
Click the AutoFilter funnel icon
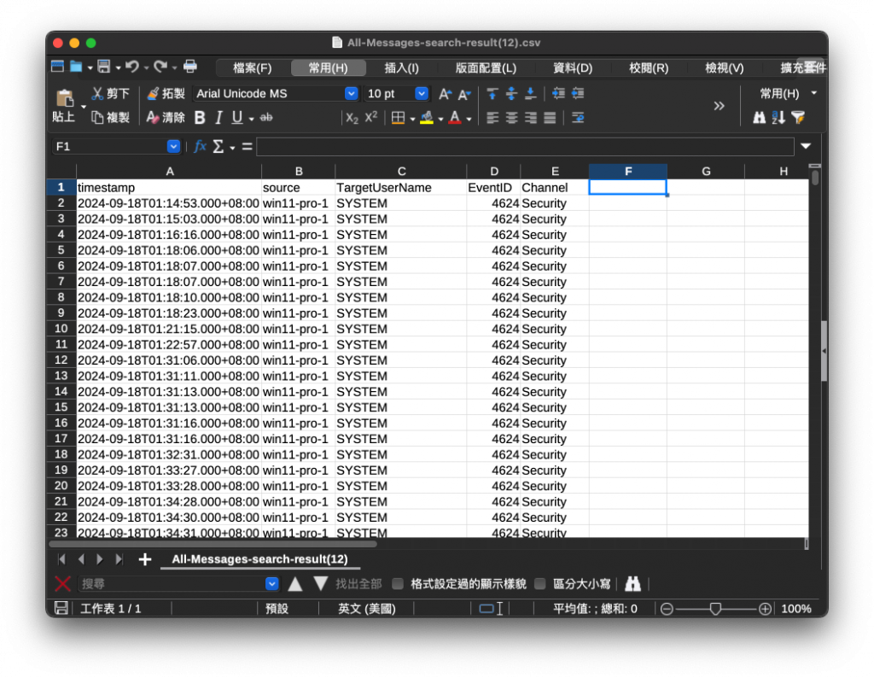tap(798, 118)
